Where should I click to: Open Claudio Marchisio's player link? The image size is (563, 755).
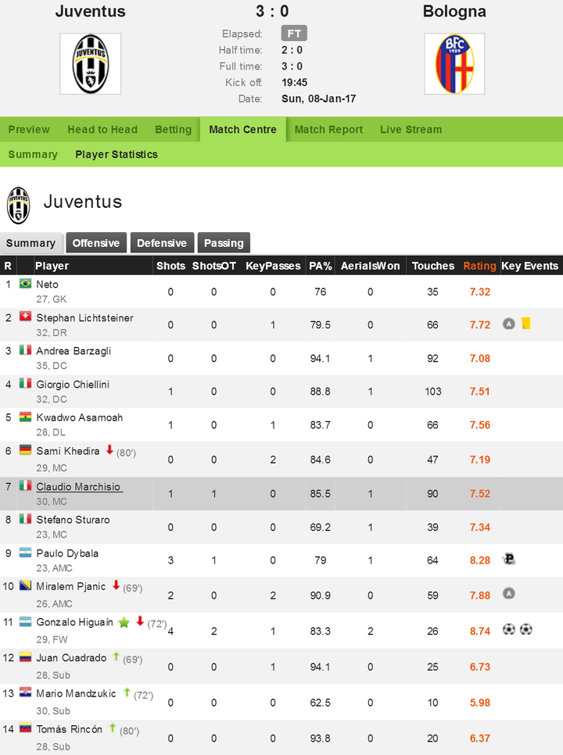78,487
